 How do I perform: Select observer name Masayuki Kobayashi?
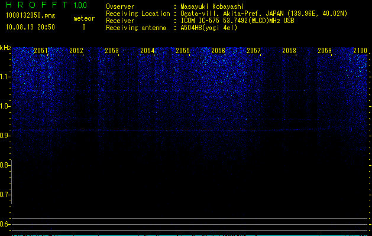[212, 6]
